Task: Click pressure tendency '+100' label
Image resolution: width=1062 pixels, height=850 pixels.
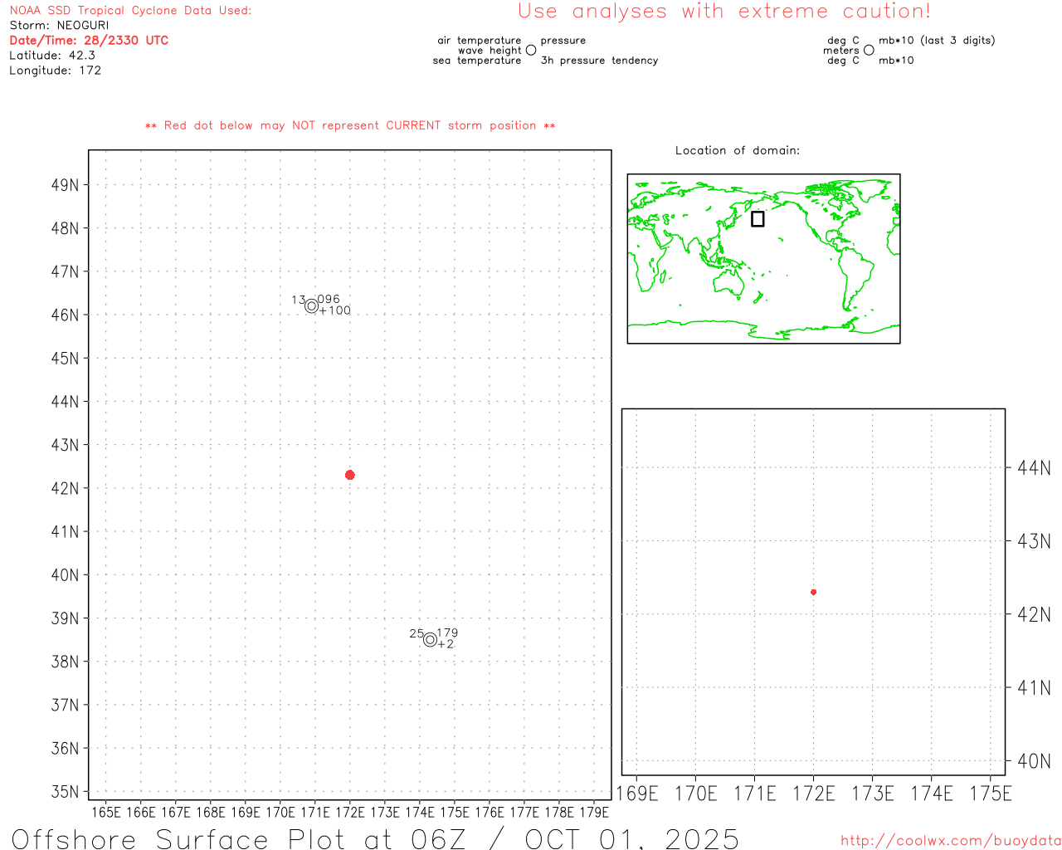Action: coord(335,310)
